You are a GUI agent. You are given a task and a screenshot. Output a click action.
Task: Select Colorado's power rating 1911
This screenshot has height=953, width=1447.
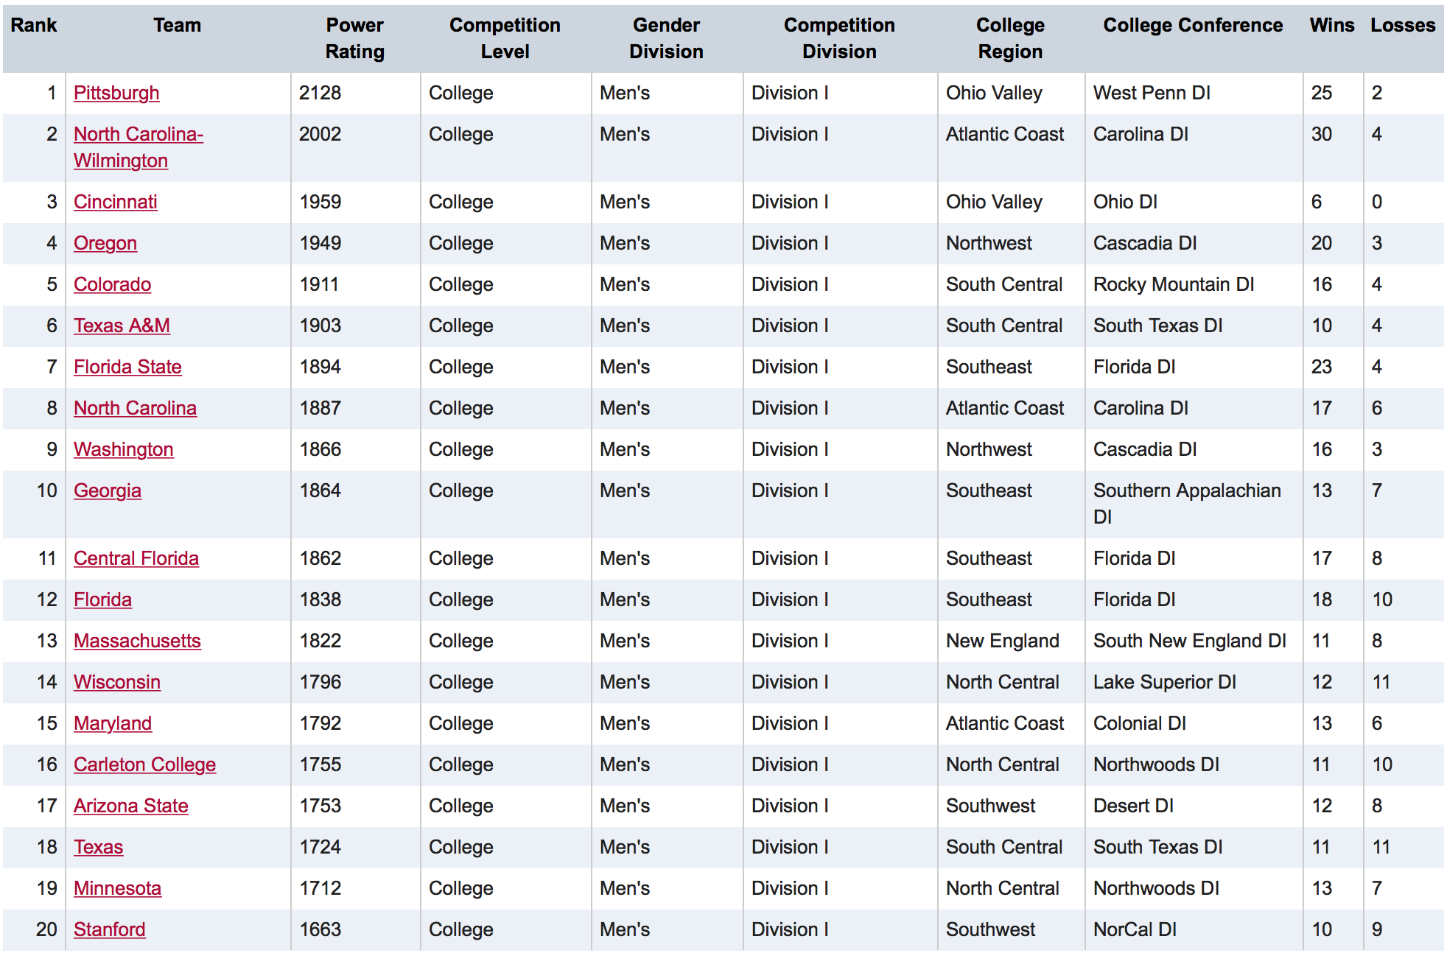[x=319, y=284]
